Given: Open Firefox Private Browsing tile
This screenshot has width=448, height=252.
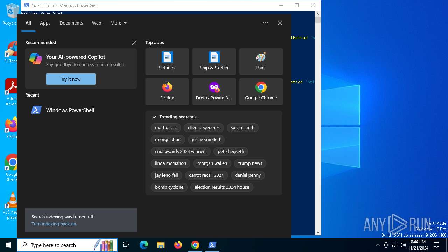Looking at the screenshot, I should coord(214,92).
